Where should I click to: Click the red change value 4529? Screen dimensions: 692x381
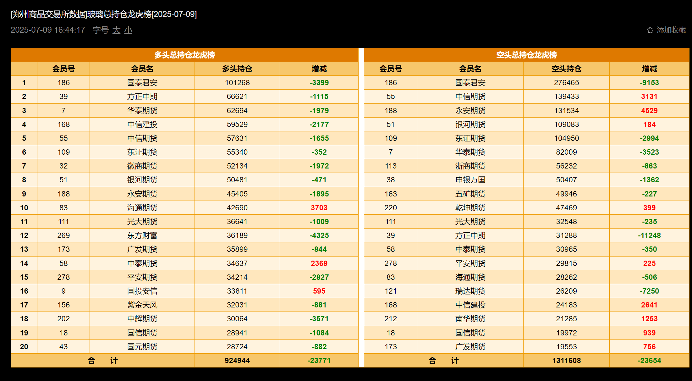(x=649, y=111)
